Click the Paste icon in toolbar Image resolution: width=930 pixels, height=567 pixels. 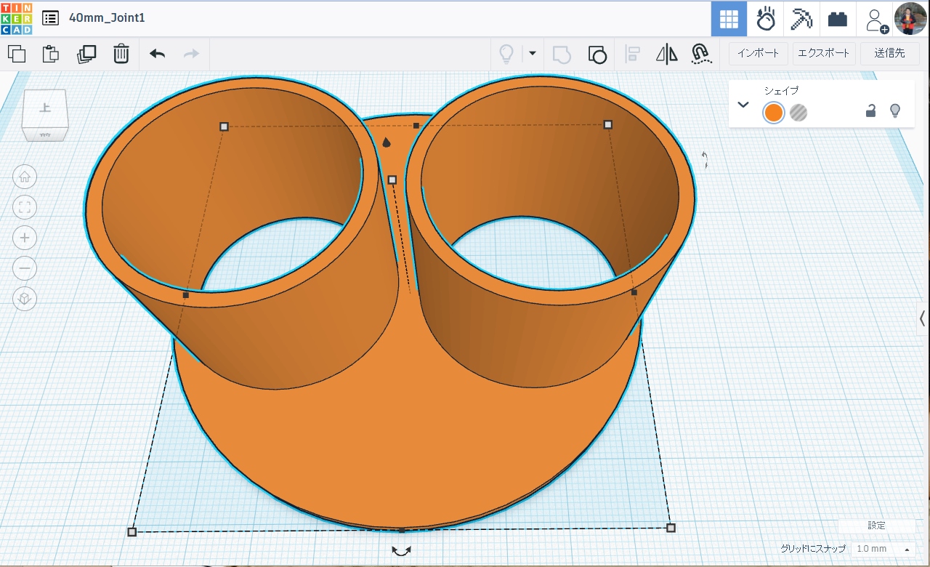click(x=50, y=54)
